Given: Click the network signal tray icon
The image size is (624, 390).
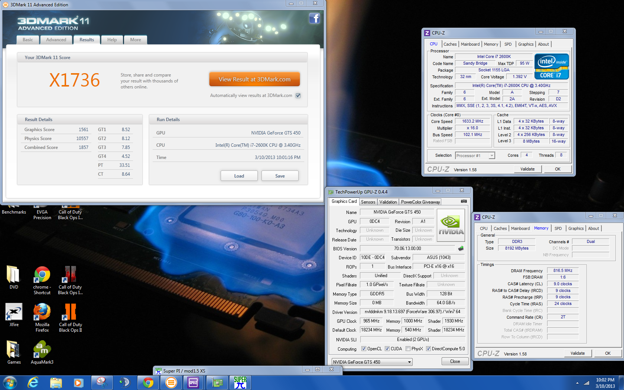Looking at the screenshot, I should click(x=587, y=383).
